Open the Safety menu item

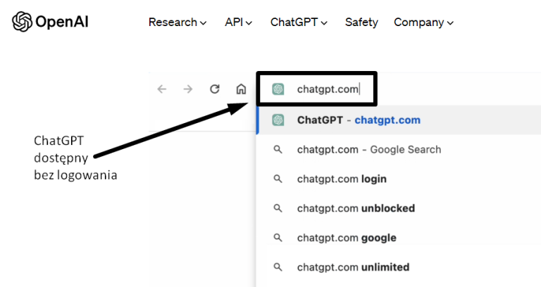pyautogui.click(x=361, y=23)
